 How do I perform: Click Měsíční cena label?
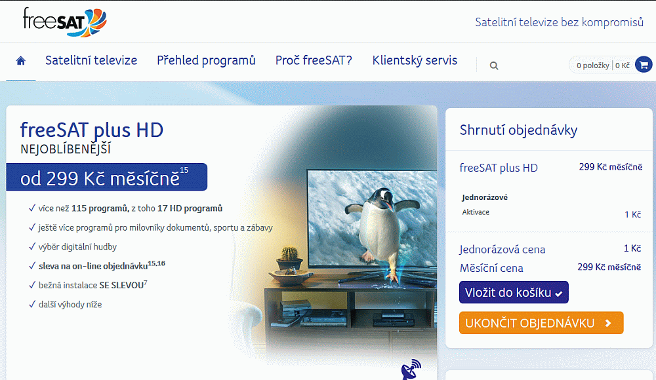[x=491, y=268]
